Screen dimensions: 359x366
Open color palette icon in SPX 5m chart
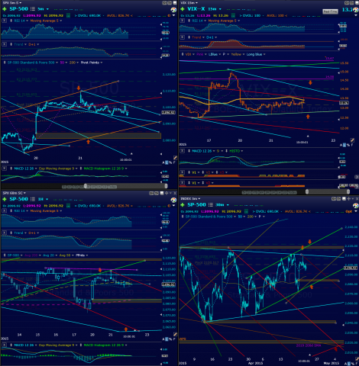[x=173, y=10]
